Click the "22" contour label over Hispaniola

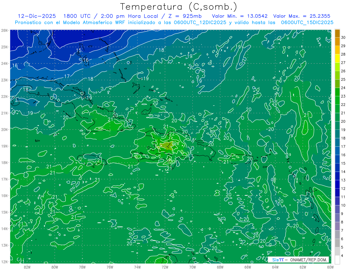coord(172,134)
